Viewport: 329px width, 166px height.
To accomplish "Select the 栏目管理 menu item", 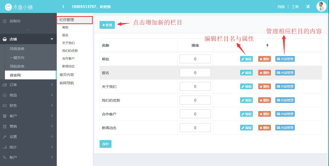I will (x=66, y=19).
